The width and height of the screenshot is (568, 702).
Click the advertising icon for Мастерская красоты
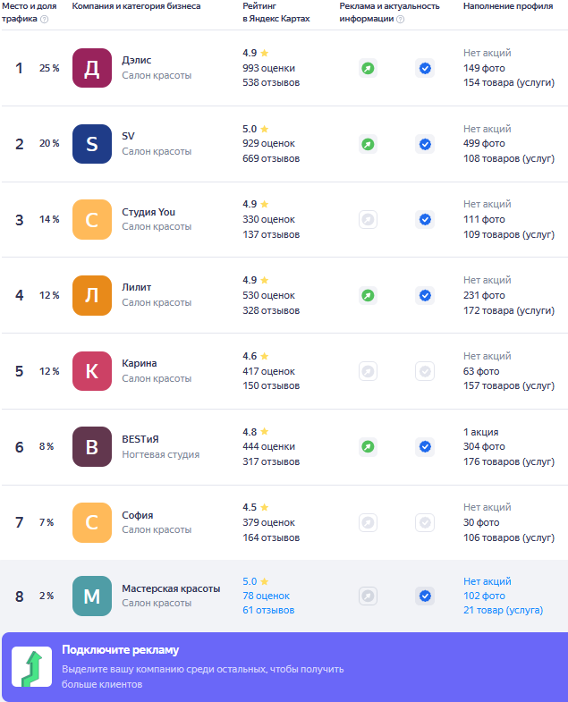coord(368,596)
